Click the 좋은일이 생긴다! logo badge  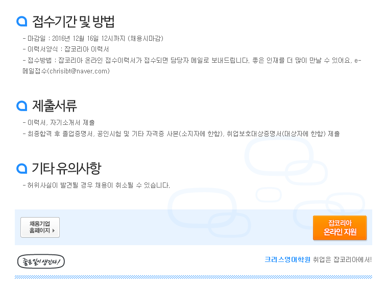click(x=41, y=261)
